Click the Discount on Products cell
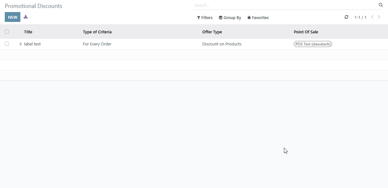The height and width of the screenshot is (188, 388). (222, 44)
